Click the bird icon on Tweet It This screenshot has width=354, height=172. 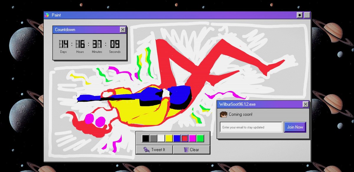[146, 150]
